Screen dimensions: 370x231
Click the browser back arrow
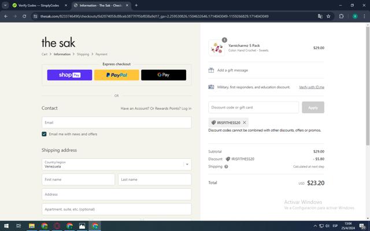point(6,16)
